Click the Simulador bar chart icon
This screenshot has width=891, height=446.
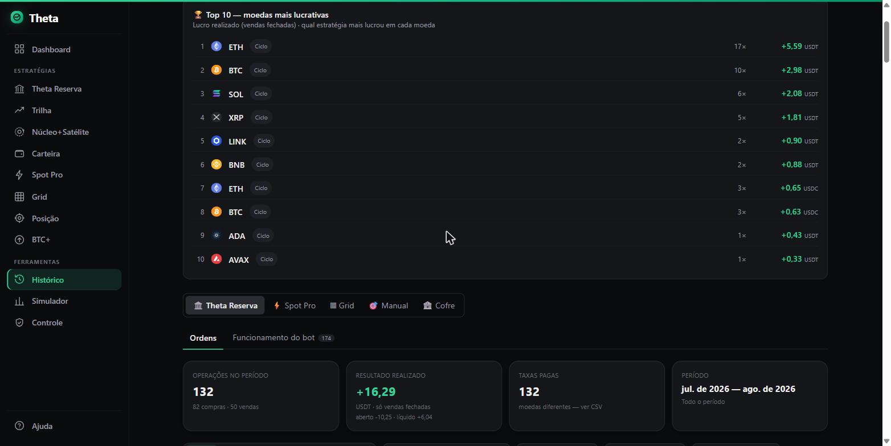click(x=19, y=301)
